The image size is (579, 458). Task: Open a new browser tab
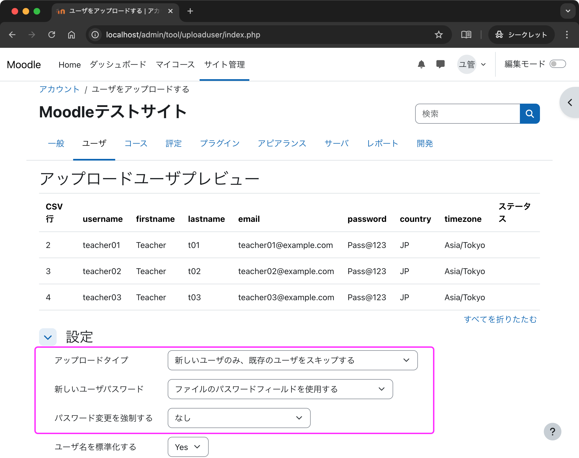click(x=190, y=11)
